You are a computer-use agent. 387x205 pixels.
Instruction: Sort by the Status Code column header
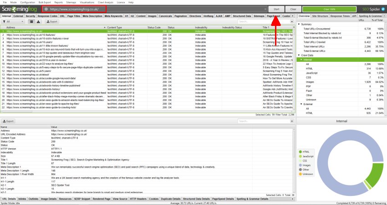coord(157,27)
